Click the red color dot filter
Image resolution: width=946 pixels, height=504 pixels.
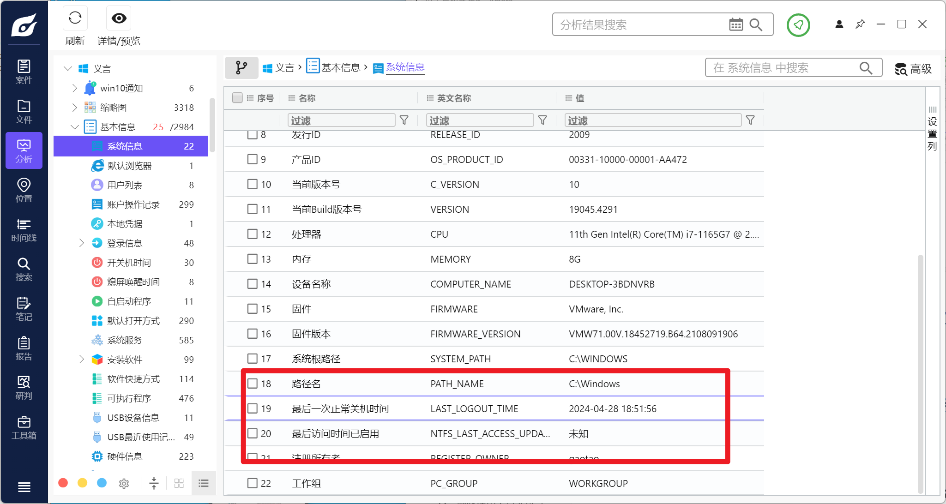63,483
